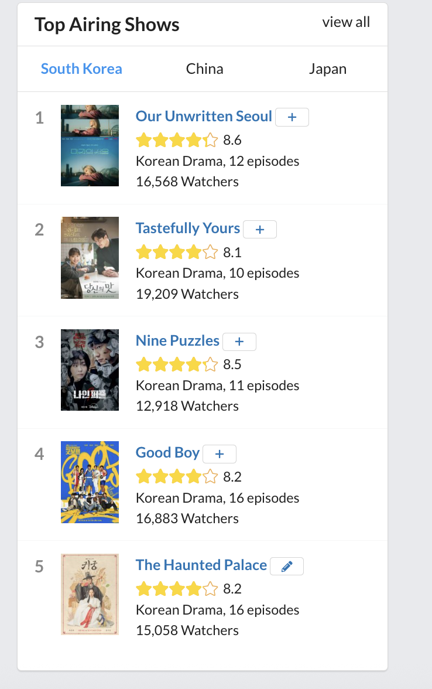
Task: Go to the Nine Puzzles show page
Action: click(177, 340)
